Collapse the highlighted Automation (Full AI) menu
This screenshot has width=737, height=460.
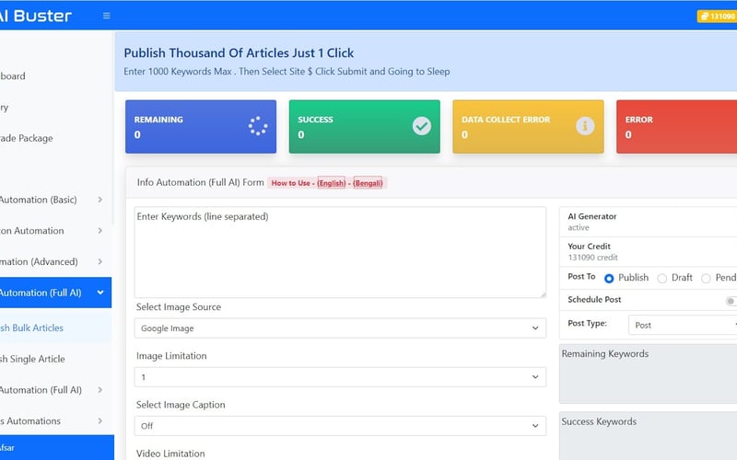pos(55,293)
